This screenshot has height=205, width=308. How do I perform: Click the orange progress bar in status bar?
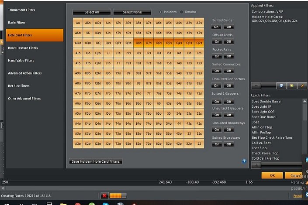click(118, 195)
